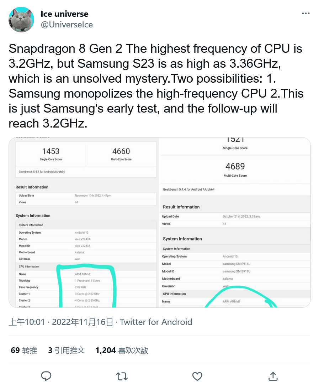Click the 4689 multi-core score in image
The image size is (319, 389).
(x=235, y=166)
